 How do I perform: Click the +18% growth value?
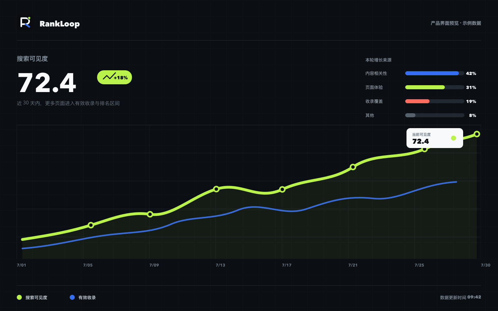[x=121, y=78]
